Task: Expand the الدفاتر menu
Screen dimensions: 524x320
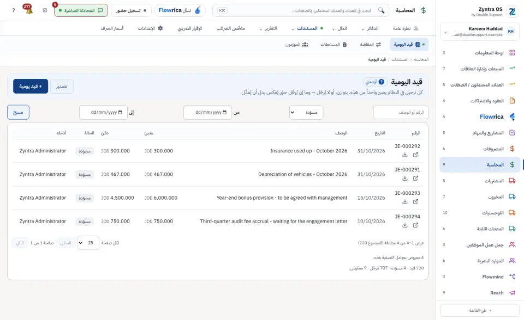Action: point(370,28)
